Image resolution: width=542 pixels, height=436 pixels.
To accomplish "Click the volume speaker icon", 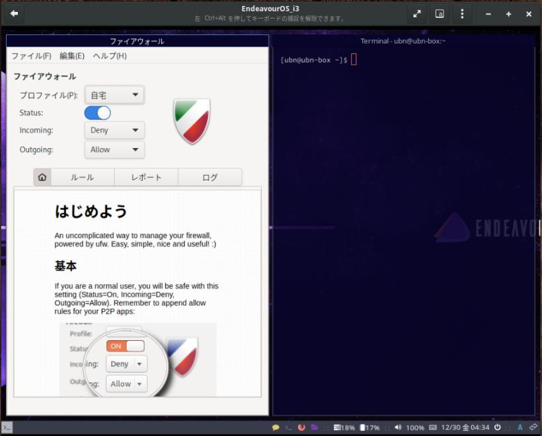I will (398, 427).
